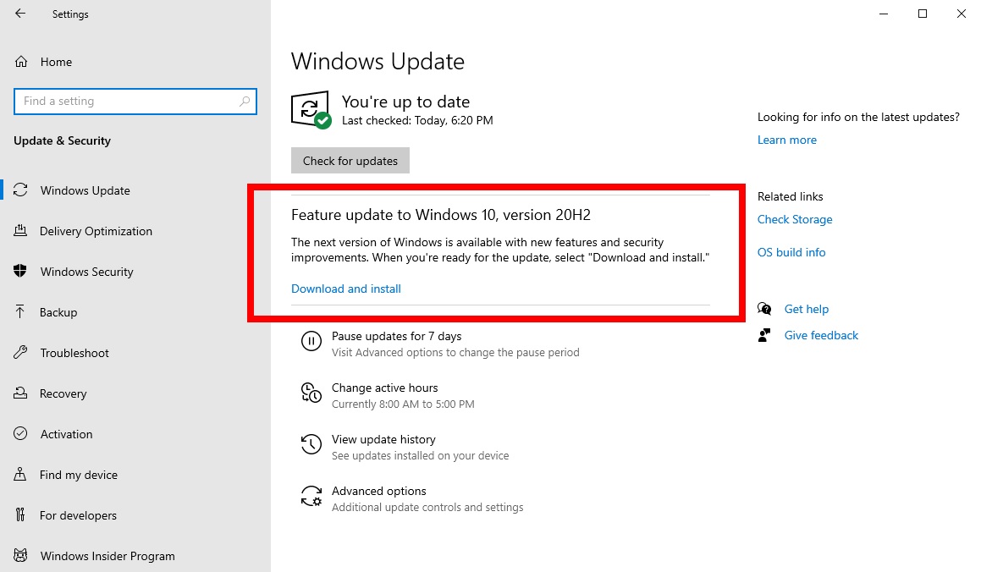Select the Delivery Optimization sidebar icon
This screenshot has height=572, width=981.
(20, 231)
